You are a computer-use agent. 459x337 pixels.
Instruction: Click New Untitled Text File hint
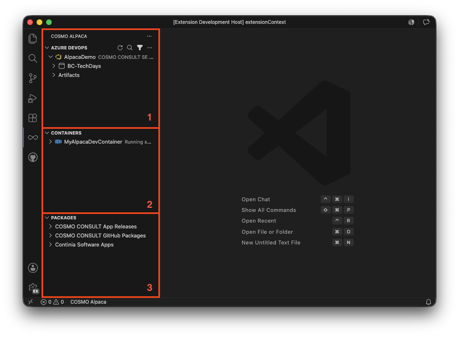click(271, 242)
